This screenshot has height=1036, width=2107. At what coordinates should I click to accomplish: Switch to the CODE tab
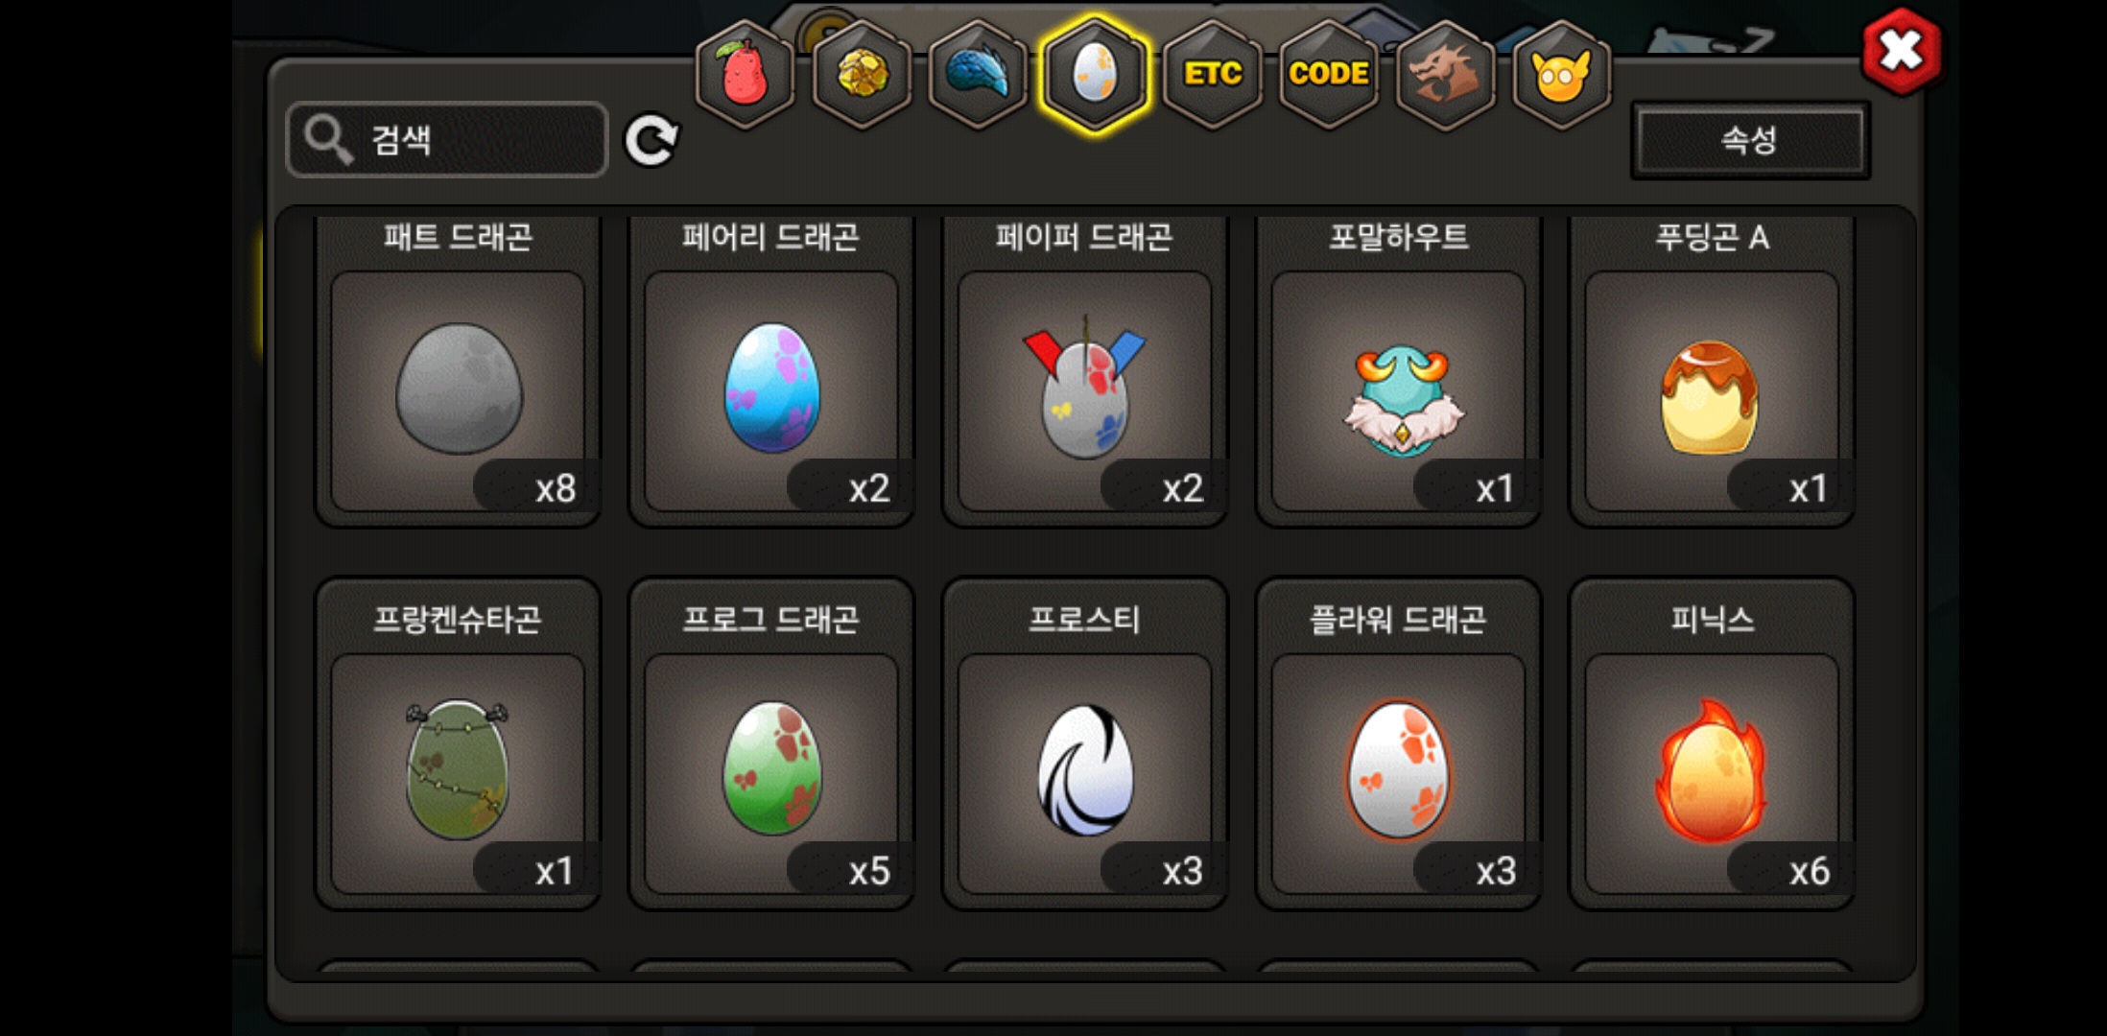[x=1329, y=74]
